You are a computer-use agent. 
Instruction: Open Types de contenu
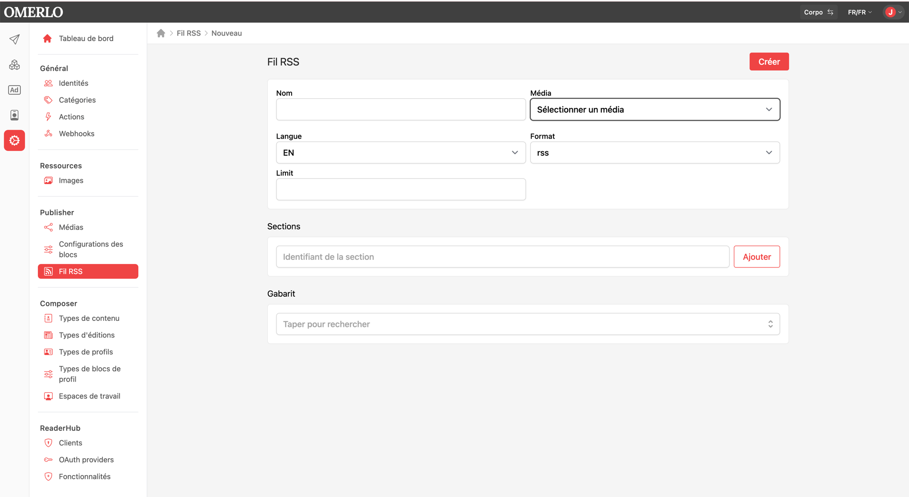pyautogui.click(x=88, y=318)
